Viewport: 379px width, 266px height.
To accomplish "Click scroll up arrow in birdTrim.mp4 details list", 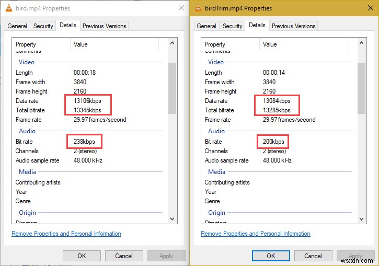I will point(361,43).
